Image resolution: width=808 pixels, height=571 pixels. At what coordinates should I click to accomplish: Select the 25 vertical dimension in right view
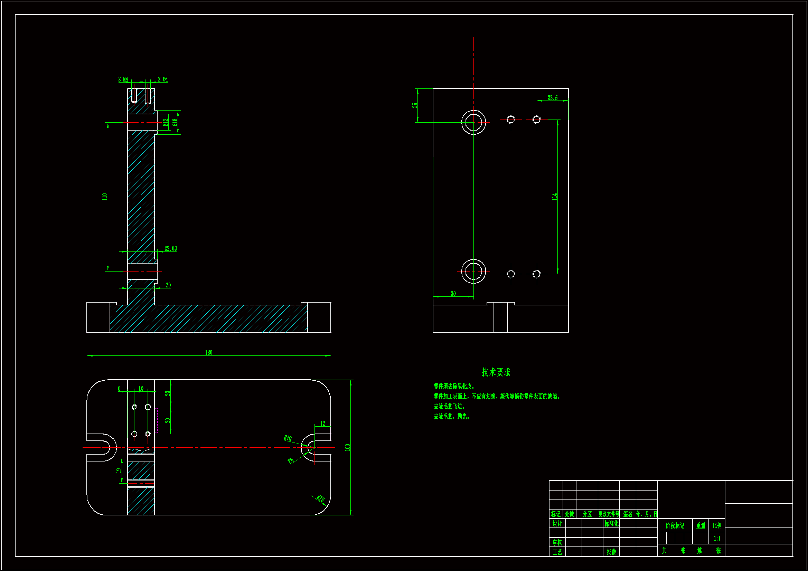[x=415, y=105]
